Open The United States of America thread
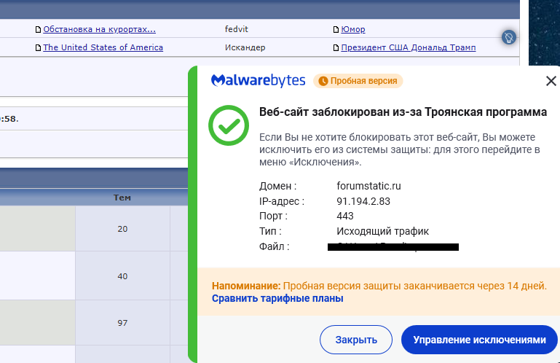560x363 pixels. (x=103, y=47)
